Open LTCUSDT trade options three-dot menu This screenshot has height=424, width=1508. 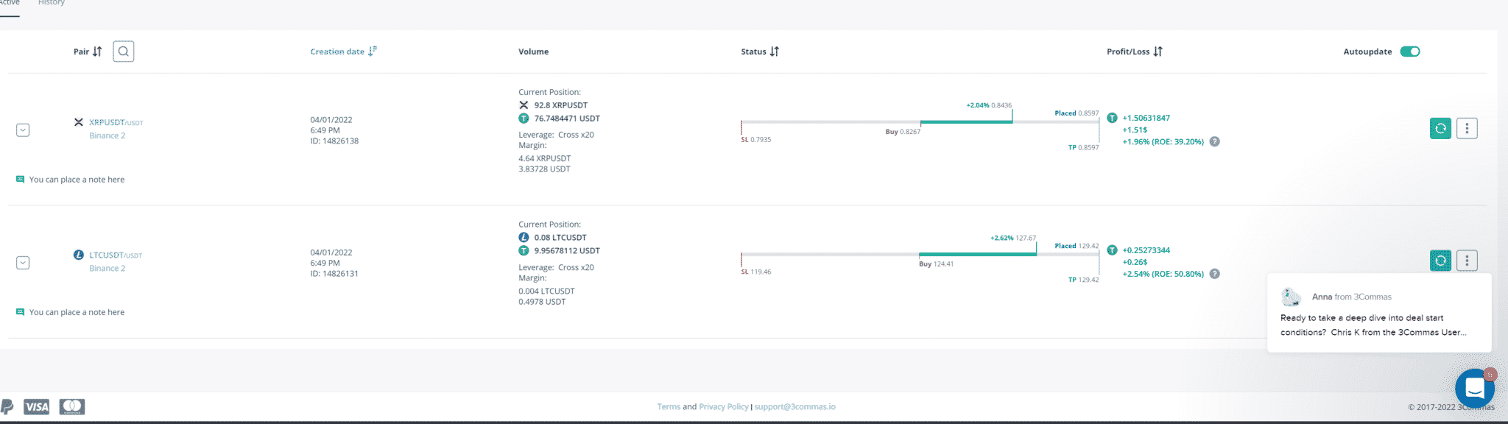[1467, 261]
